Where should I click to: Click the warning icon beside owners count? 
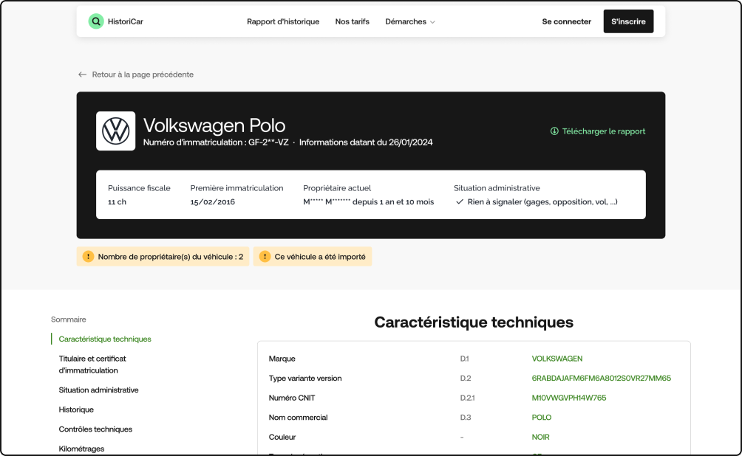point(88,257)
